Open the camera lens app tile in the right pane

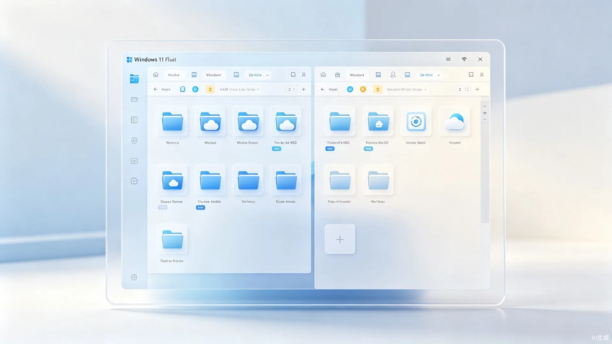[416, 121]
